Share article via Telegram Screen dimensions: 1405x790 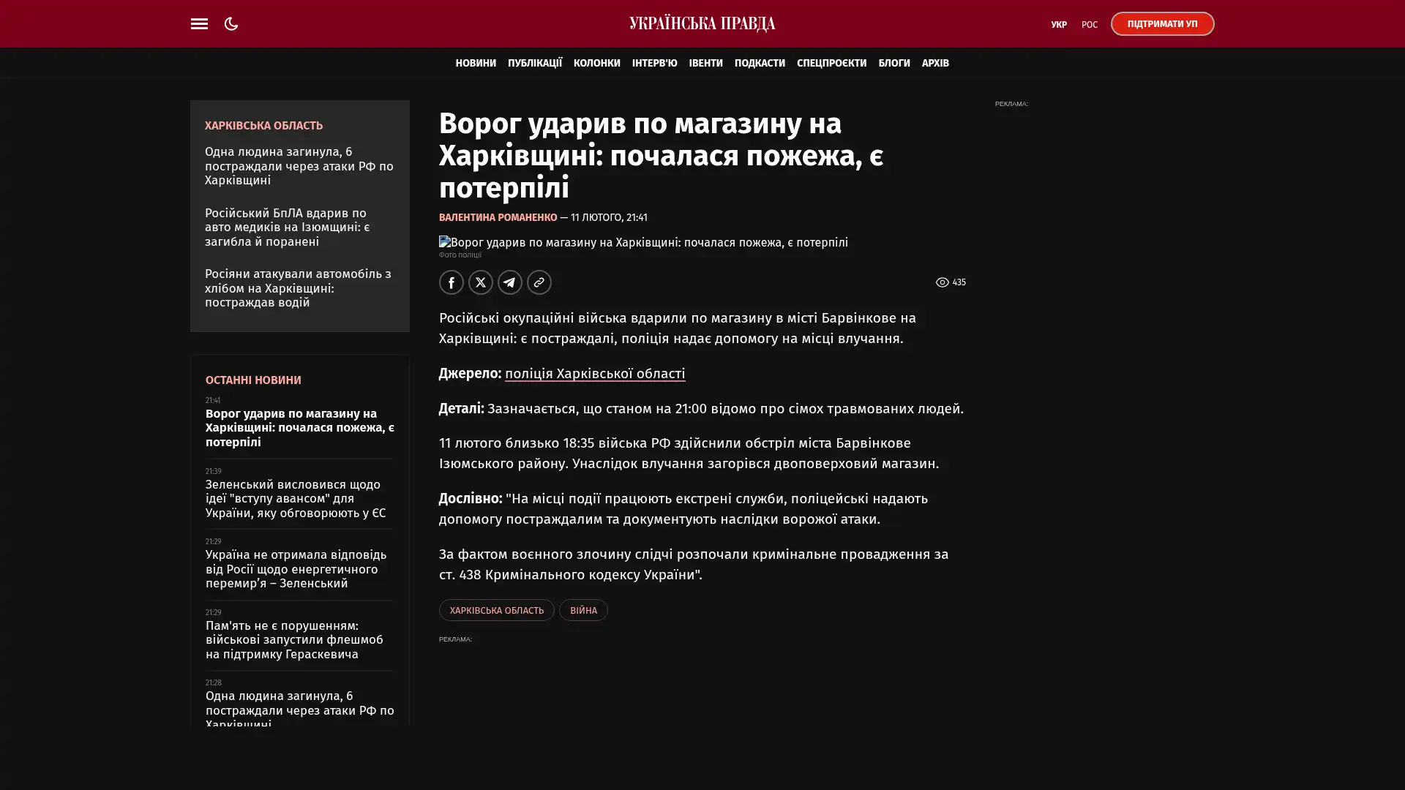pos(509,282)
